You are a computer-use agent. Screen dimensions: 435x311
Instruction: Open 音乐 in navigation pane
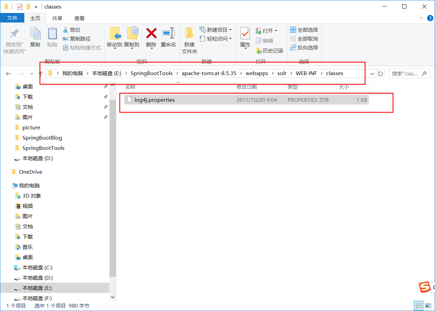coord(28,247)
